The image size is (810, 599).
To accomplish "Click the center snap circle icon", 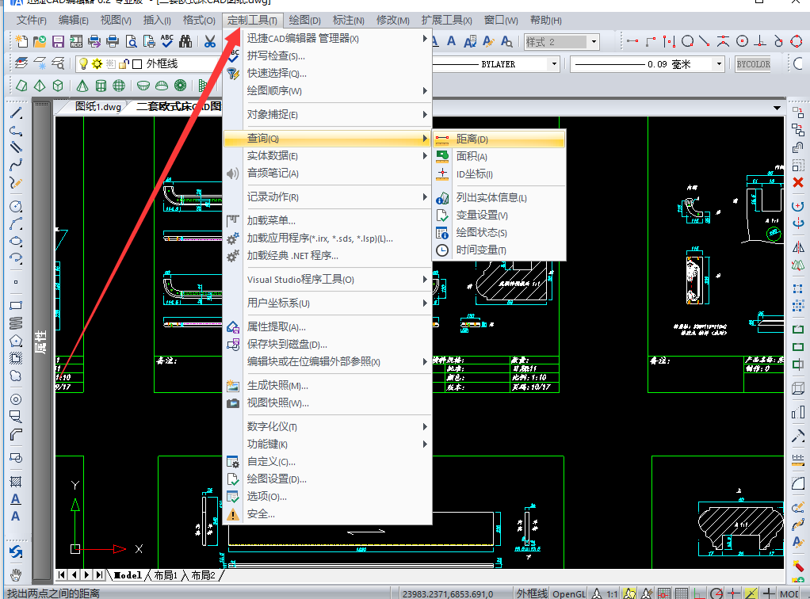I will 742,41.
